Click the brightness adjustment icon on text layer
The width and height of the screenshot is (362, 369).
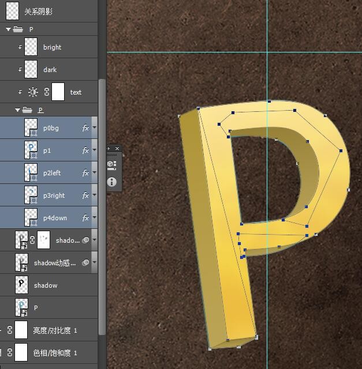coord(33,92)
